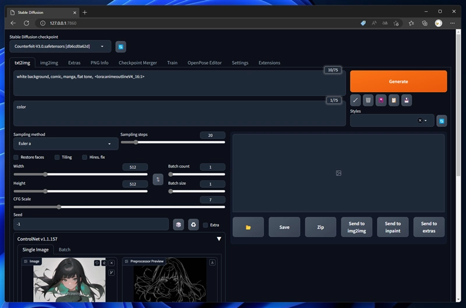The image size is (466, 308).
Task: Open the OpenPose Editor tab
Action: [204, 63]
